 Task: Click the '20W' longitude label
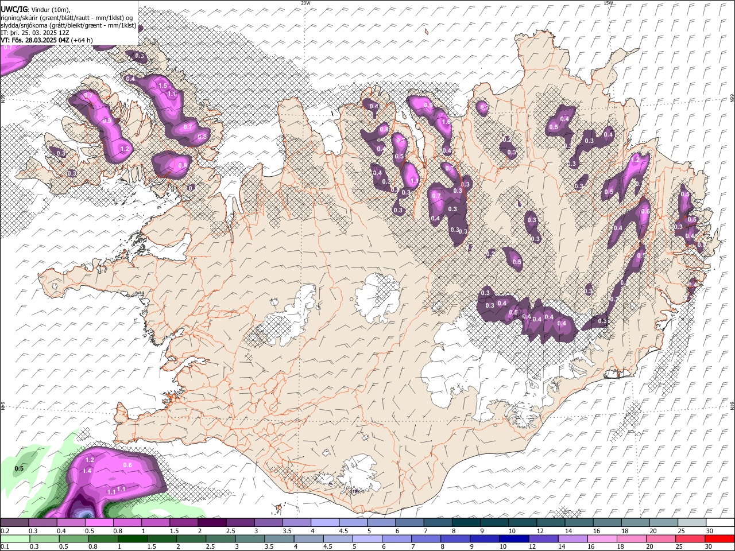click(305, 3)
